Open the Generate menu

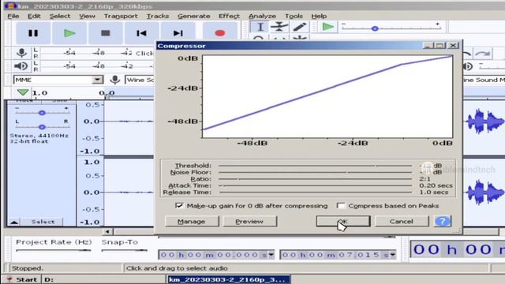click(193, 16)
